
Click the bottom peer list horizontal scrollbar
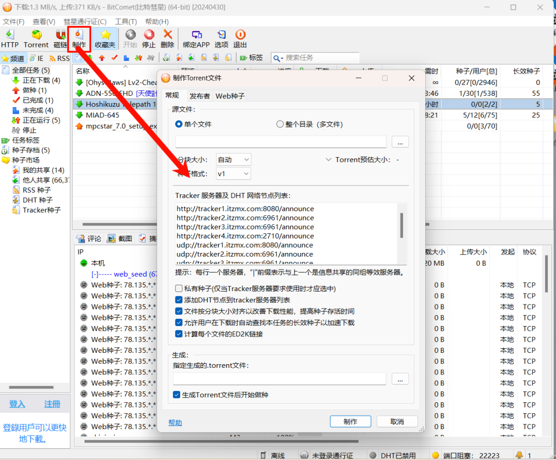click(221, 441)
